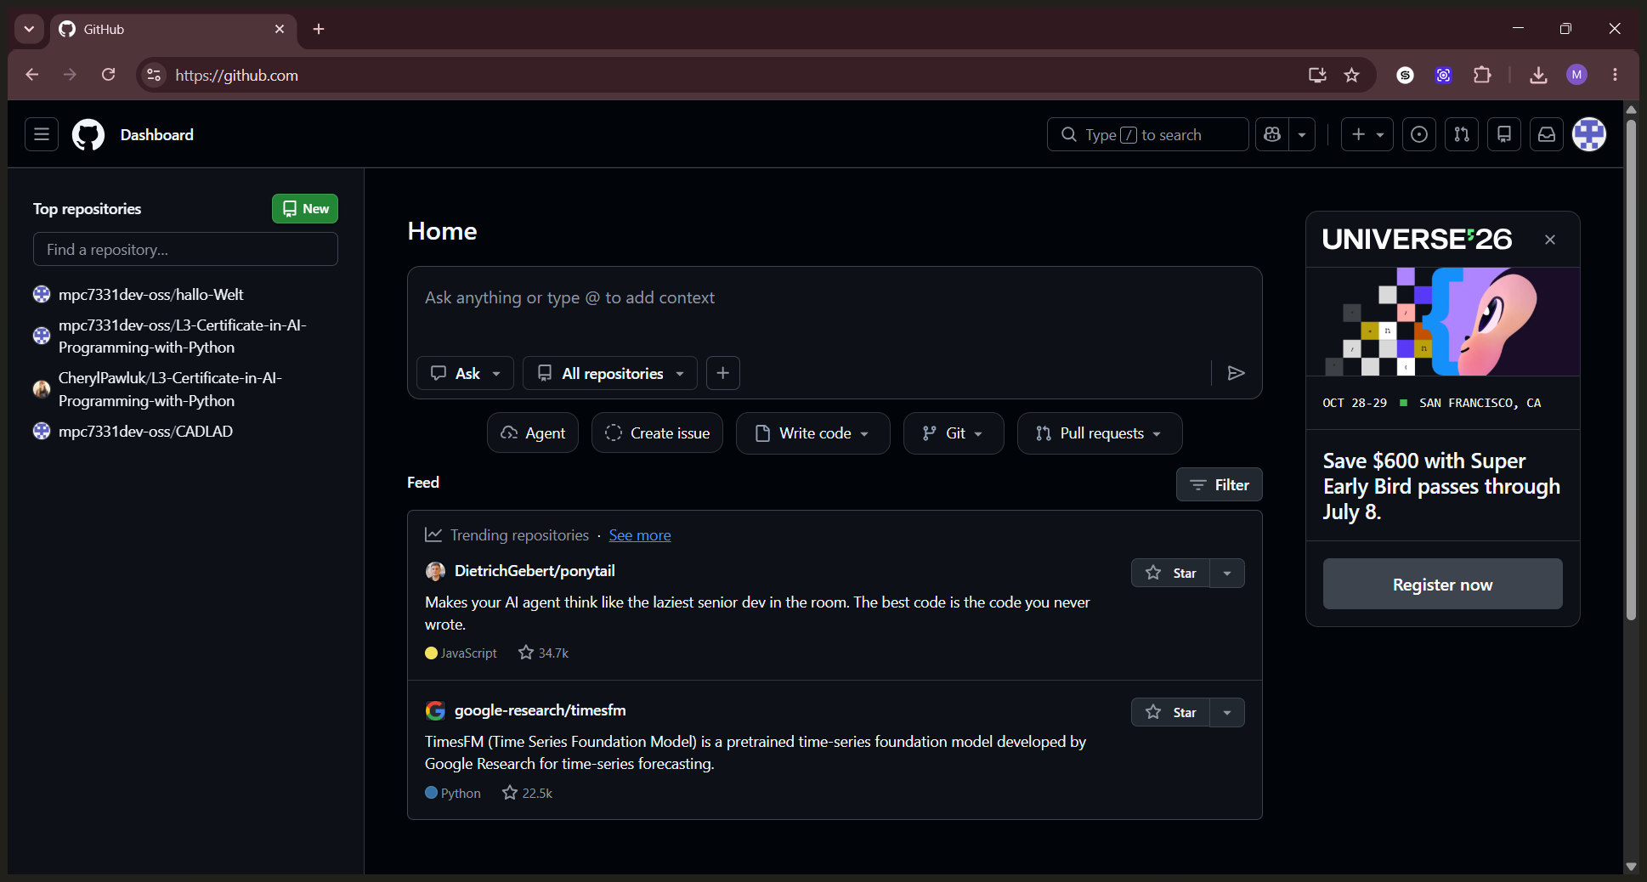This screenshot has width=1647, height=882.
Task: Open google-research/timesfm repository
Action: (x=540, y=710)
